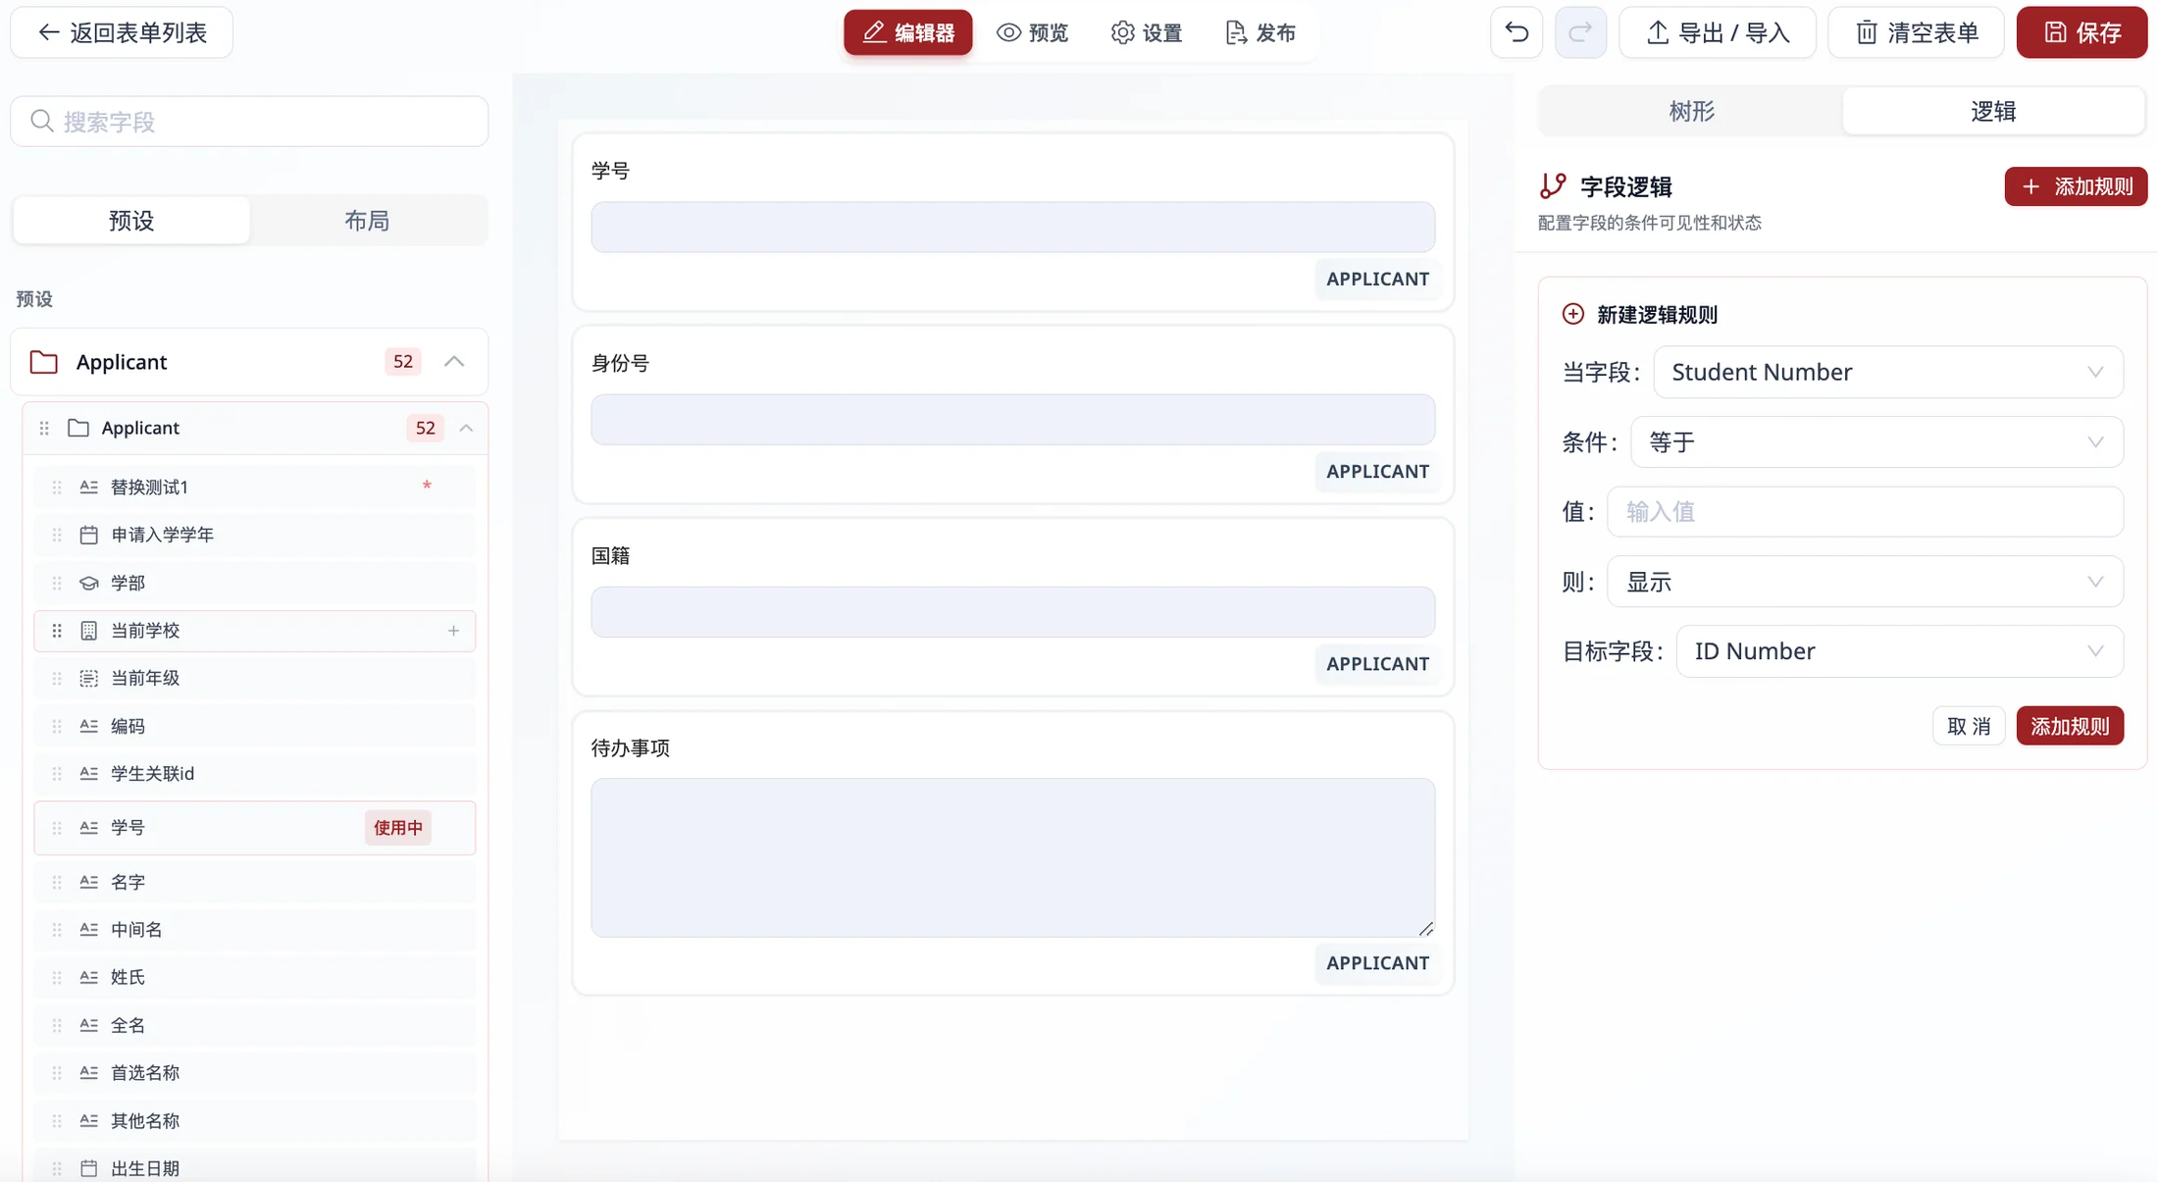Click the calendar icon next to 出生日期

[89, 1168]
